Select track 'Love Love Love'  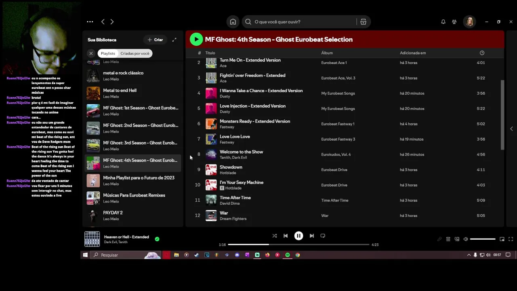(x=235, y=137)
